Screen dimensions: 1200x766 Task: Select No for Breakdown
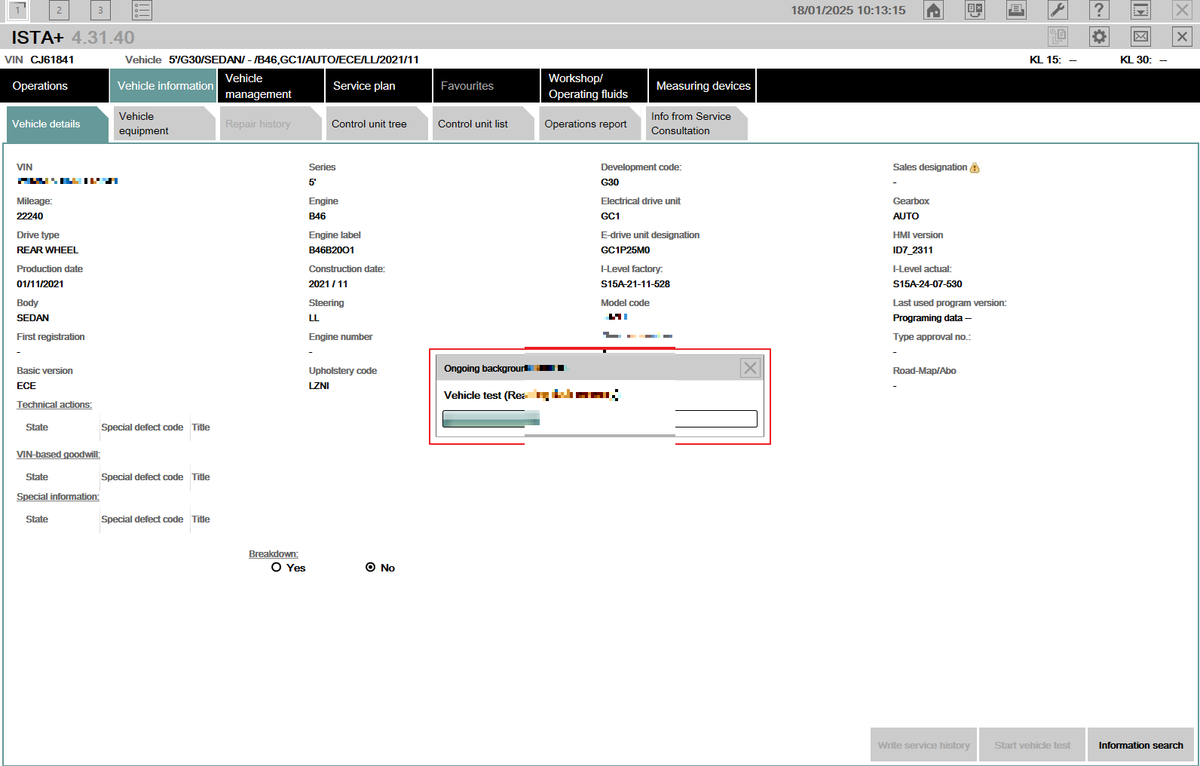pyautogui.click(x=370, y=567)
